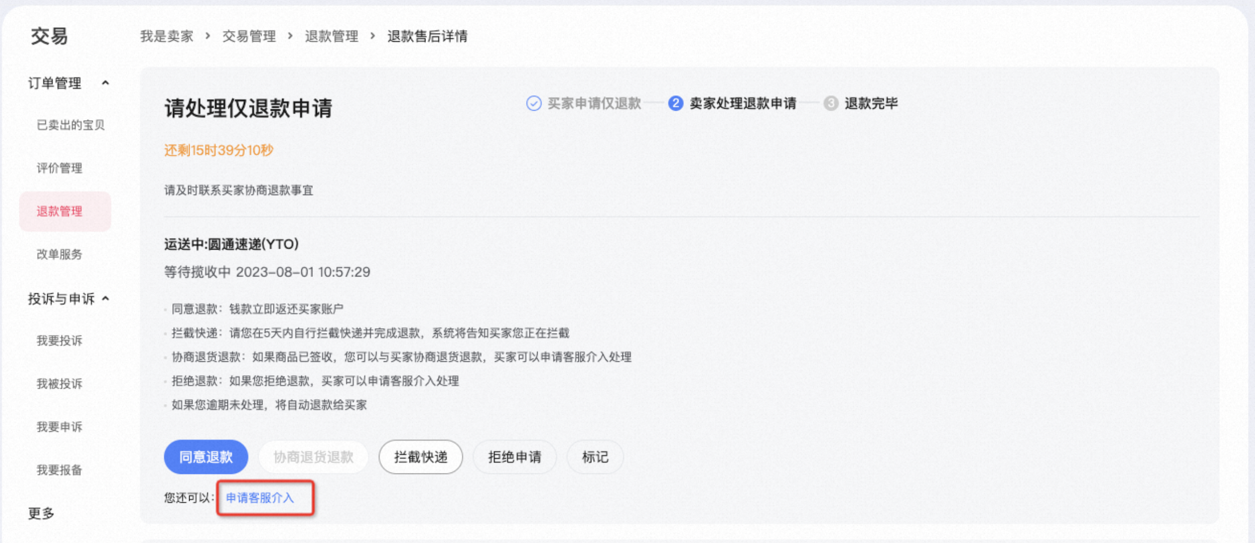
Task: Open 已卖出的宝贝 in sidebar
Action: (x=70, y=125)
